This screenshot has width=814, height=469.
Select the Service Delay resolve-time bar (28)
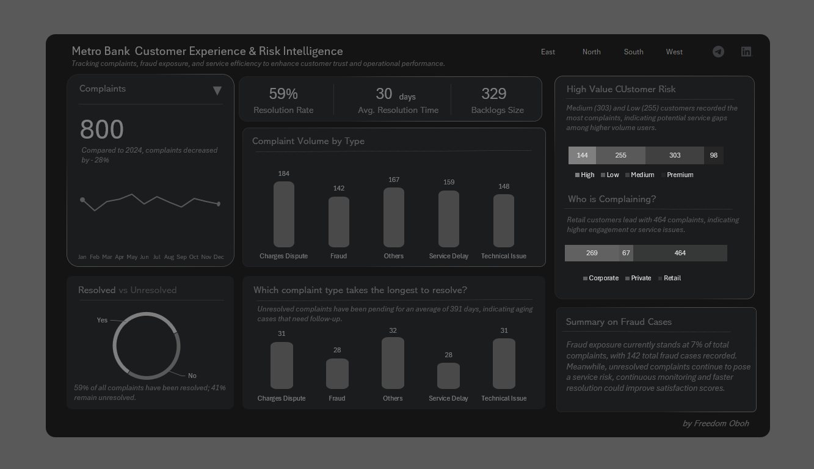click(x=448, y=376)
